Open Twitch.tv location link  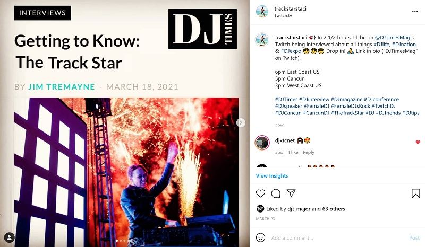[283, 15]
